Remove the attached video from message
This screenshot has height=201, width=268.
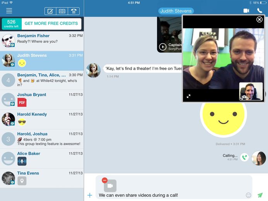tap(104, 180)
